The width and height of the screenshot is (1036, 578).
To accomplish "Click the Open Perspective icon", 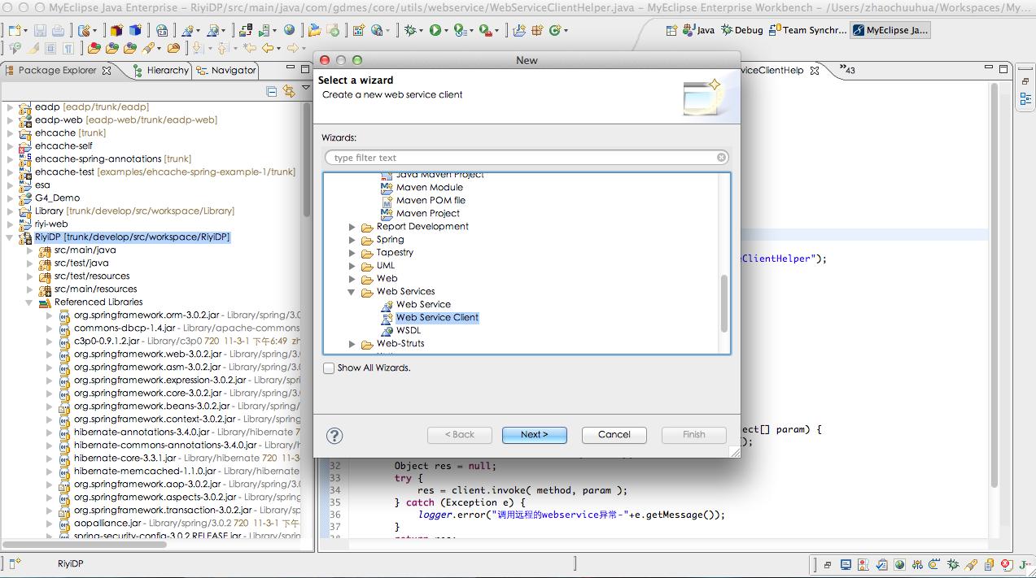I will (x=671, y=30).
